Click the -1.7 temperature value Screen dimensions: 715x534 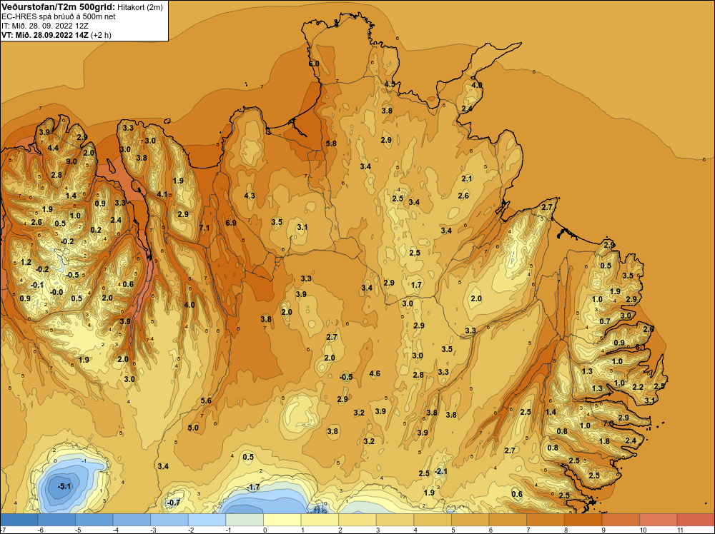click(x=253, y=487)
